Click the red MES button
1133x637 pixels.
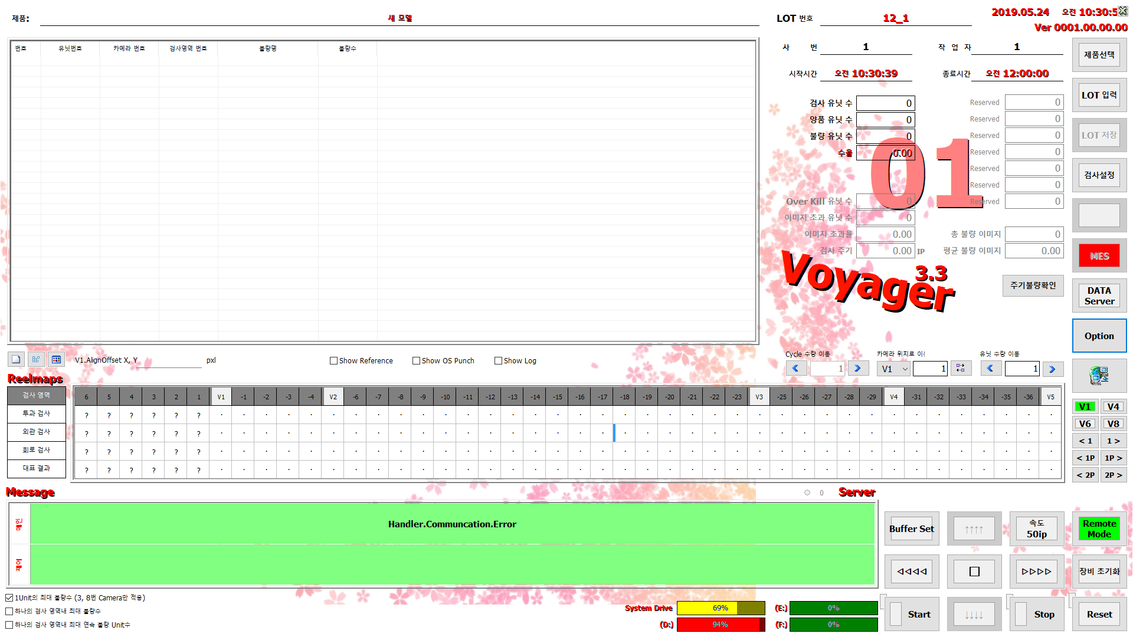pos(1099,256)
